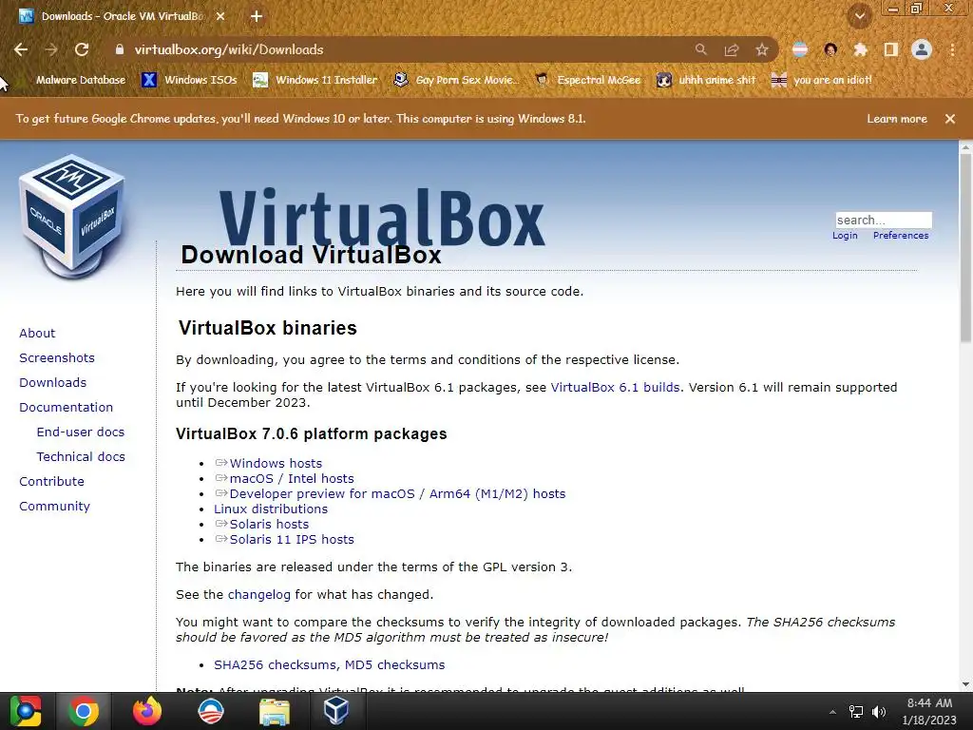Follow the VirtualBox 6.1 builds link

(615, 388)
